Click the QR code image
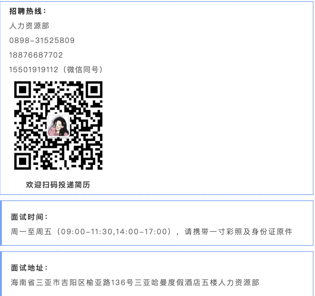Image resolution: width=315 pixels, height=296 pixels. pos(58,125)
